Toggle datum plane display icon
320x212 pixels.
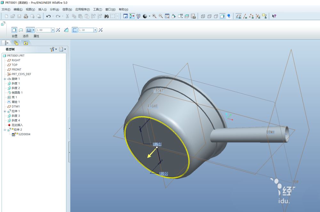(239, 16)
